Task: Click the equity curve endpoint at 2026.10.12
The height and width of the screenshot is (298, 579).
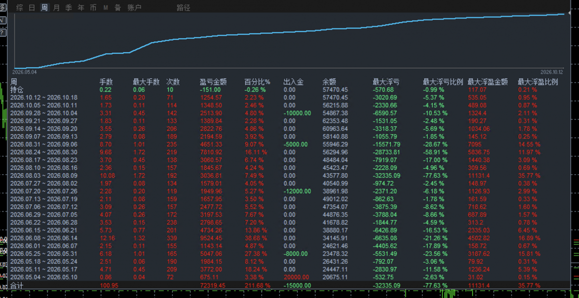Action: coord(565,14)
